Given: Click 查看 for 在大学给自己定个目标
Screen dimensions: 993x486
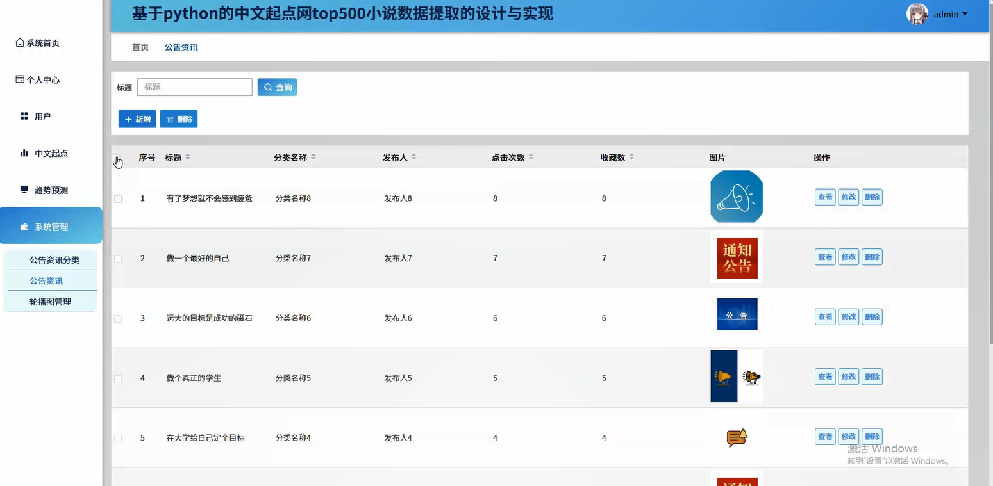Looking at the screenshot, I should pos(825,437).
